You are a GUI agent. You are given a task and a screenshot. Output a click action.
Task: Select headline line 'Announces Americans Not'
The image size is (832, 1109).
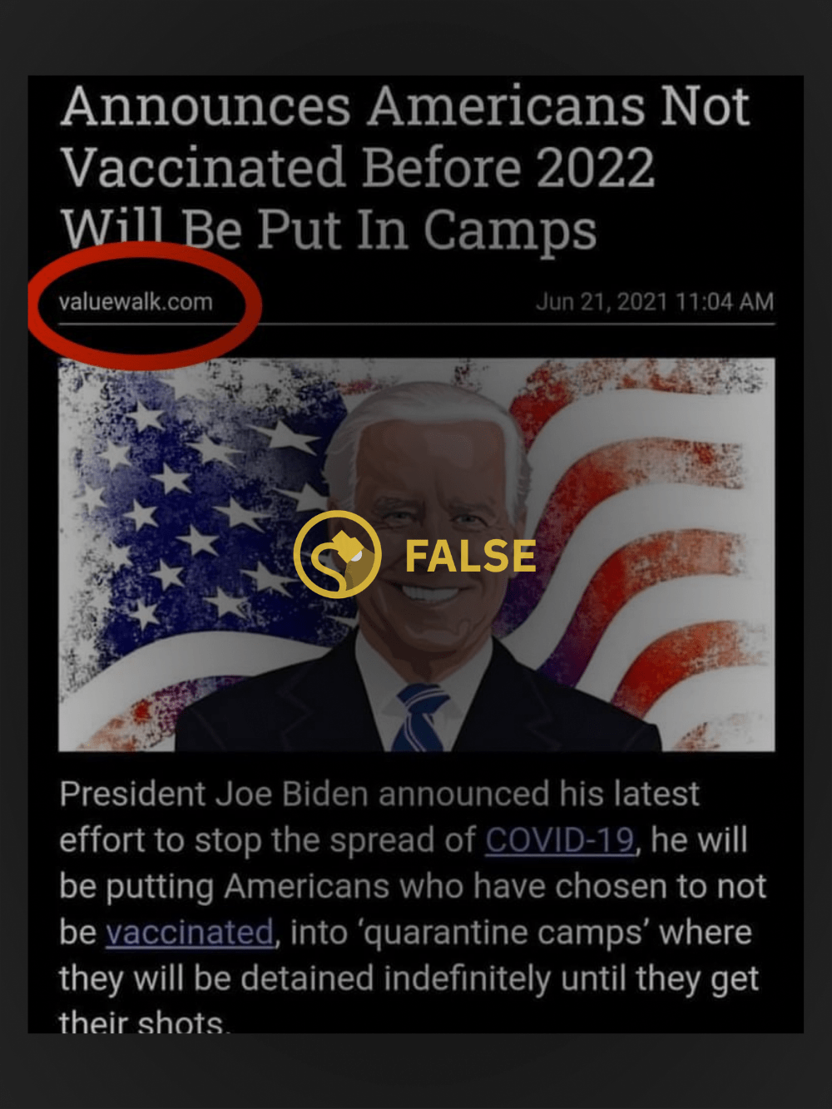[405, 106]
